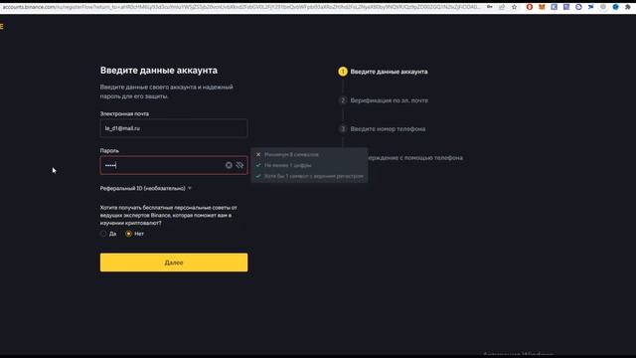
Task: Open the circular purple extension icon
Action: [578, 7]
